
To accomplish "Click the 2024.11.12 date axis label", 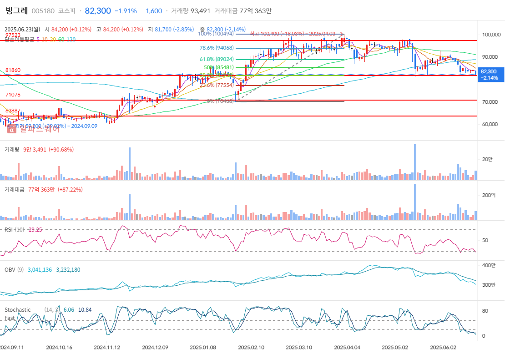I will coord(107,348).
